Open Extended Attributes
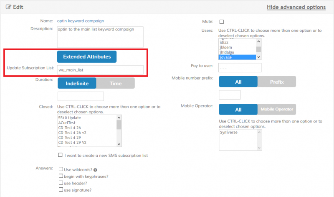The image size is (334, 197). pyautogui.click(x=87, y=56)
